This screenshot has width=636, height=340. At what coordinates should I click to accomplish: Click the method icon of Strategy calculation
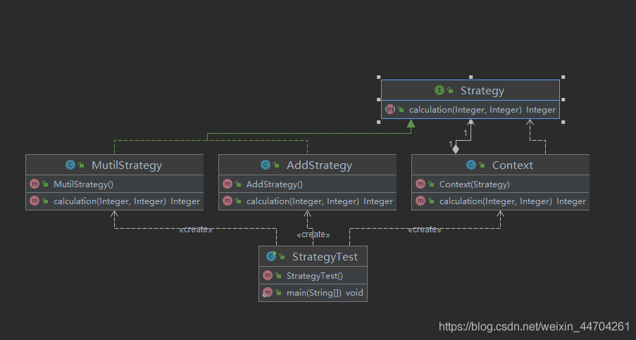[x=389, y=109]
